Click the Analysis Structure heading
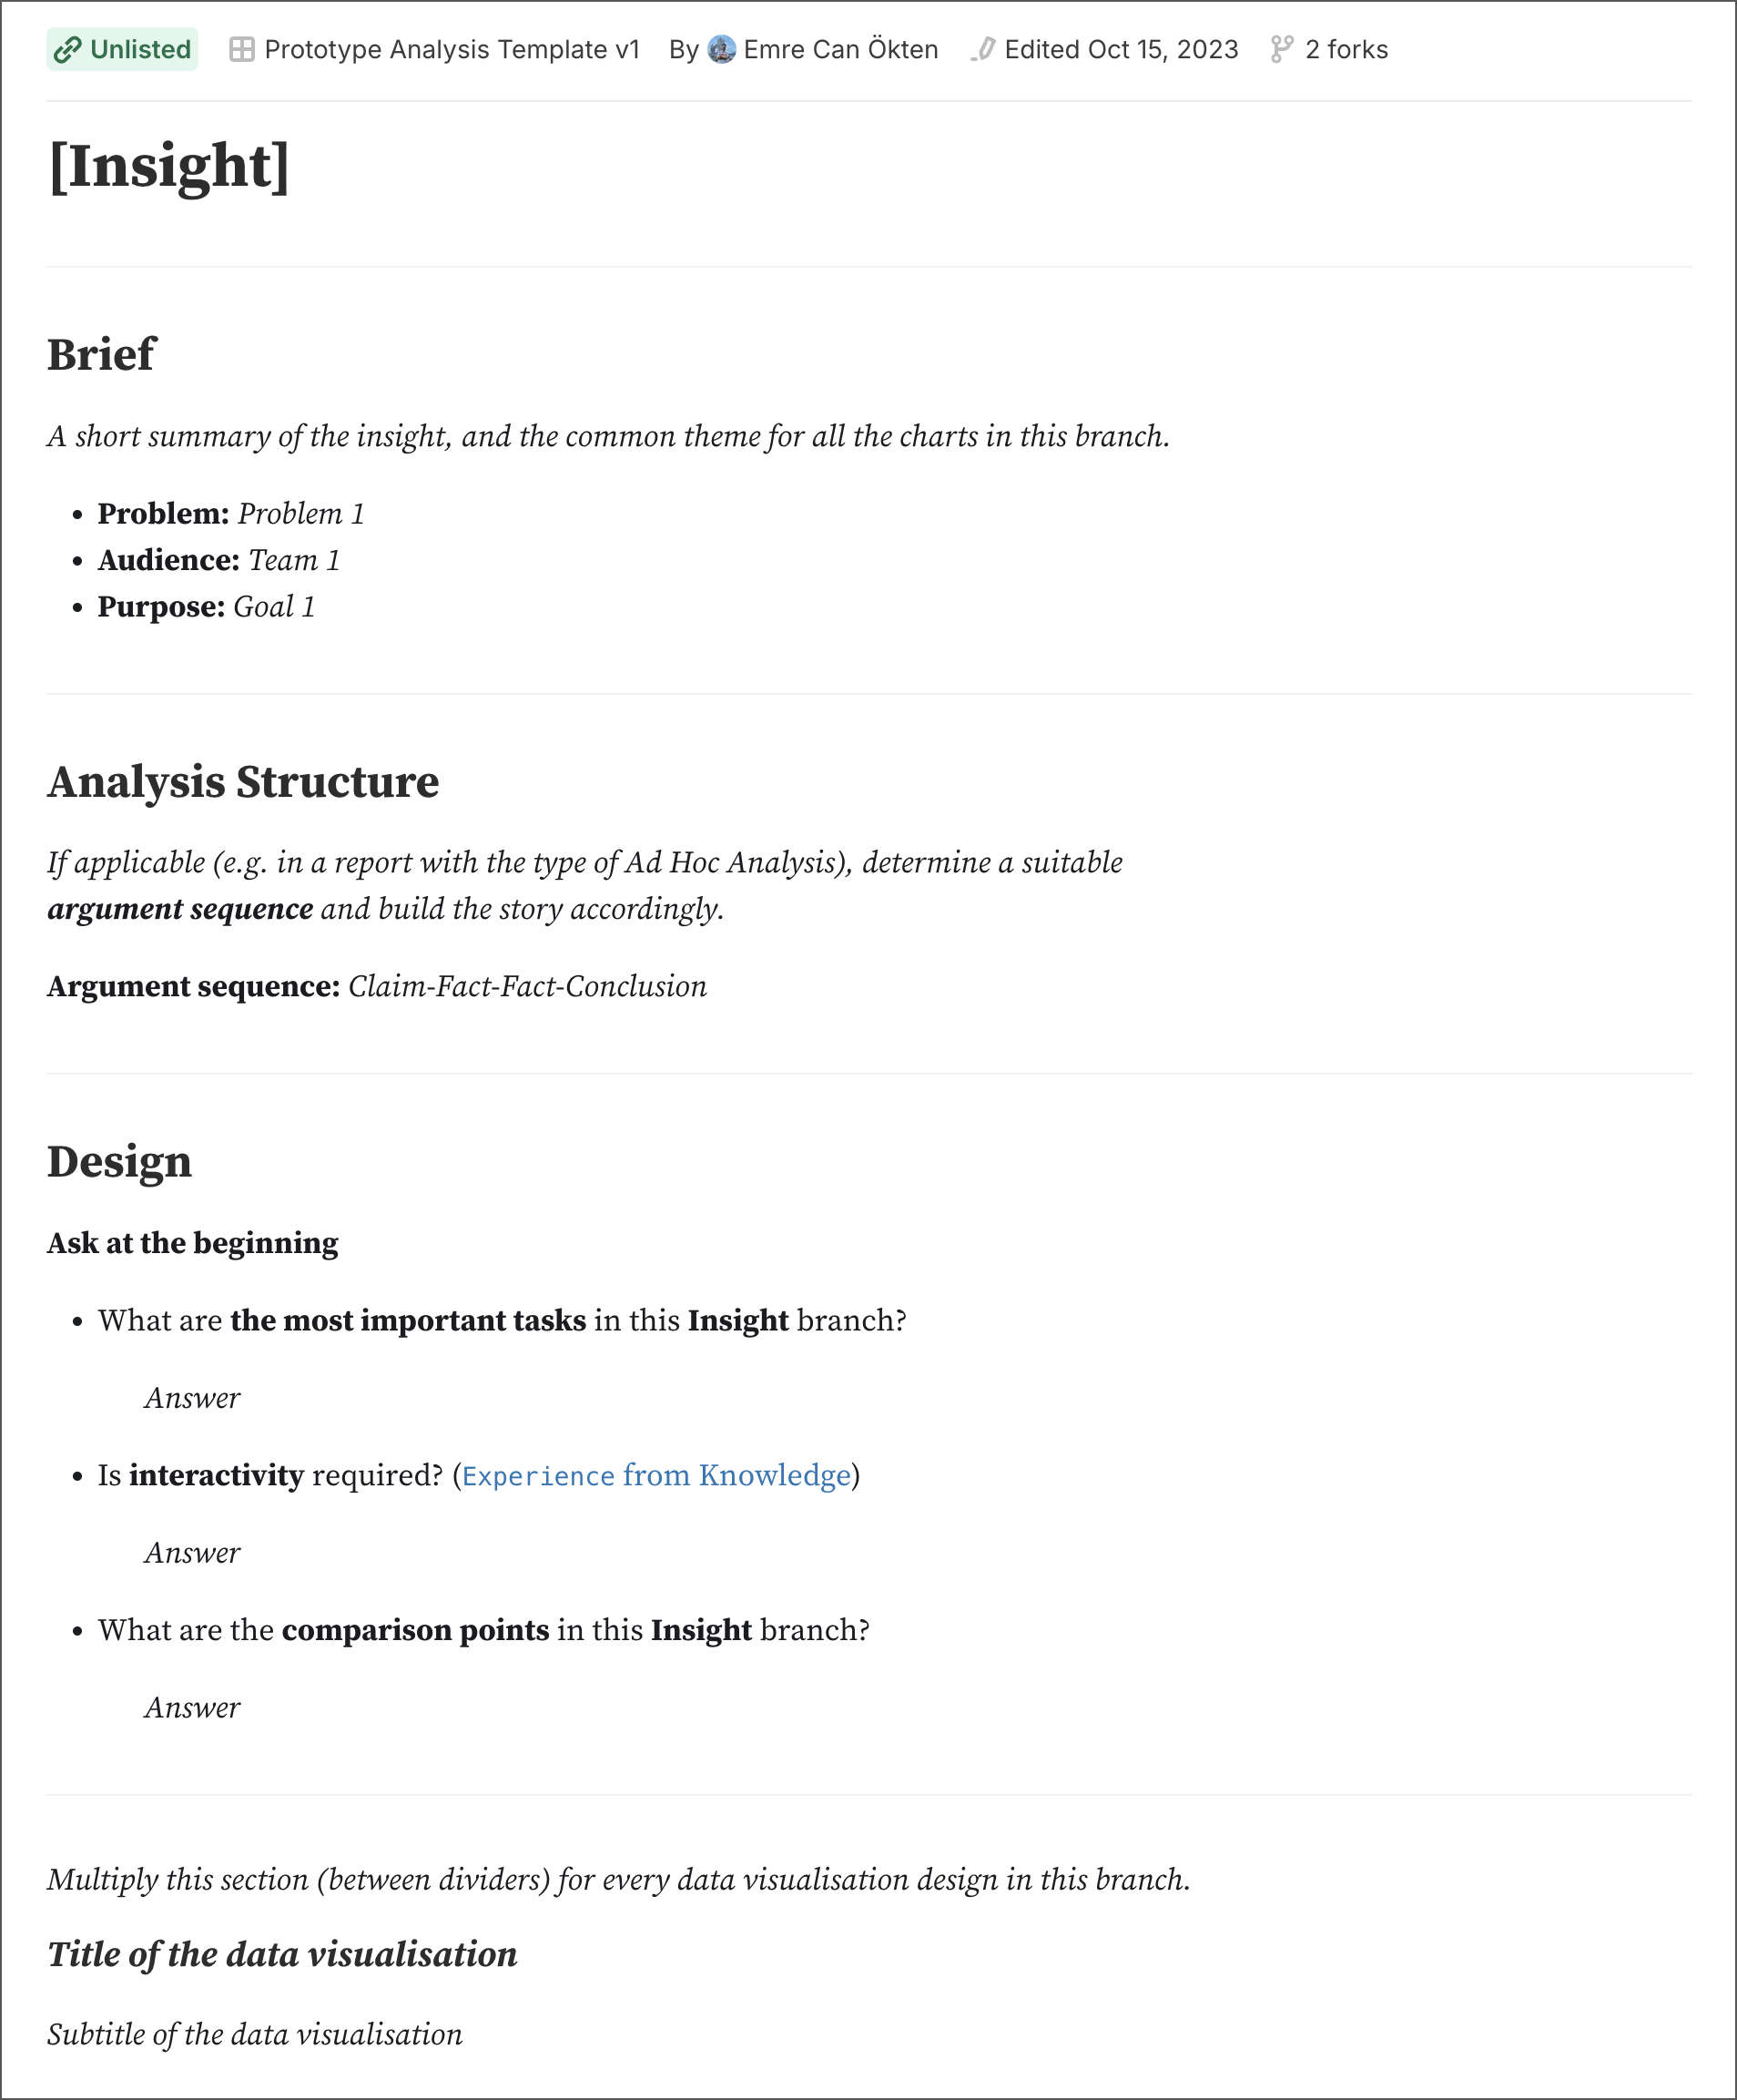 point(243,782)
